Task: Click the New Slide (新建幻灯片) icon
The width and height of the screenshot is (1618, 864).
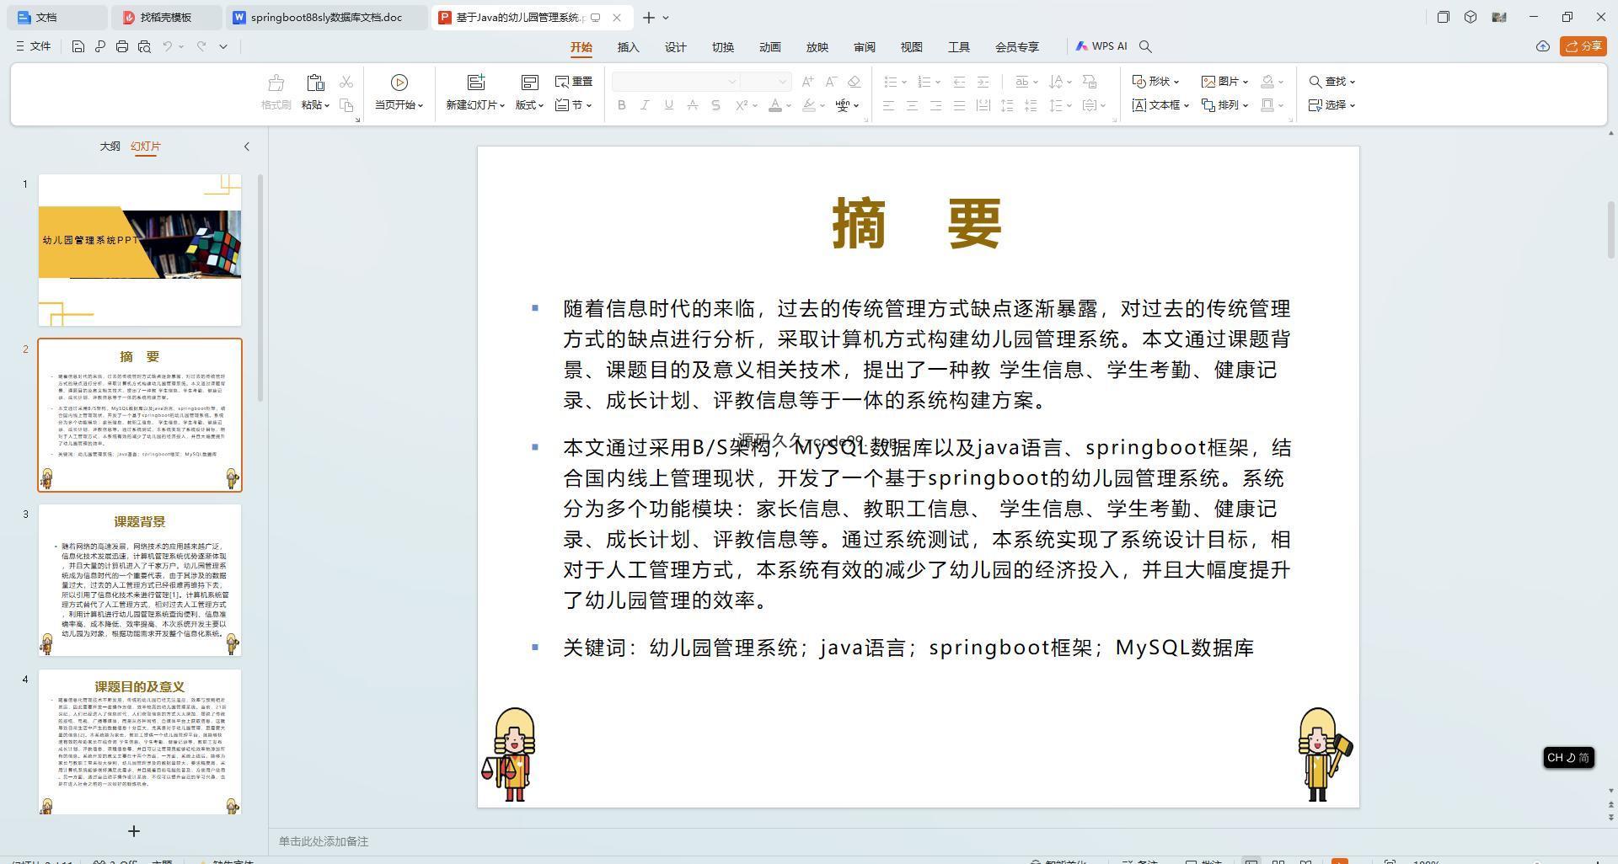Action: tap(476, 83)
